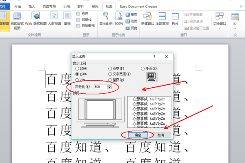Decrease percentage with spinner down arrow

click(109, 88)
